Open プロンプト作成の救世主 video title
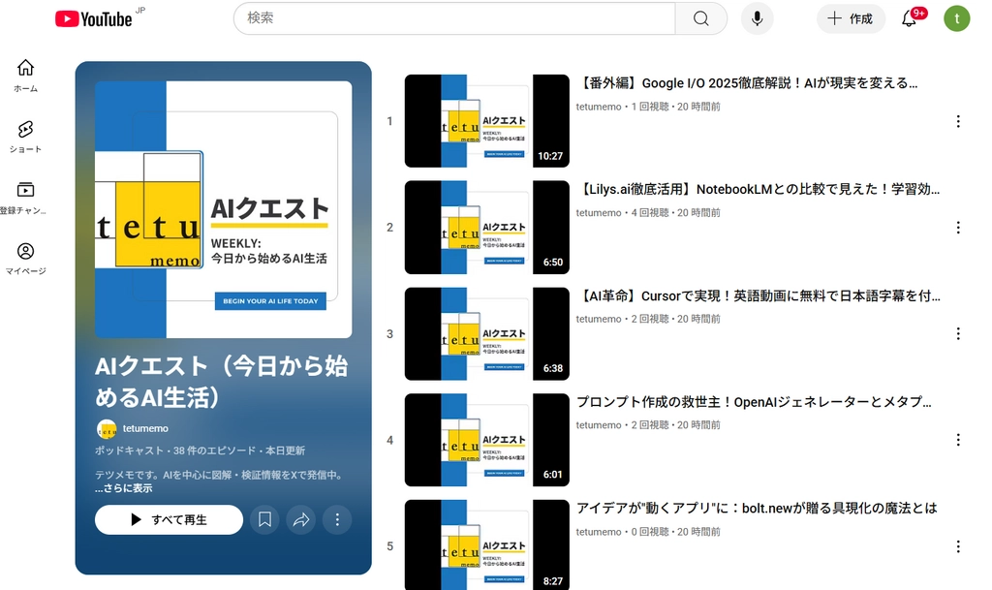 click(x=754, y=401)
